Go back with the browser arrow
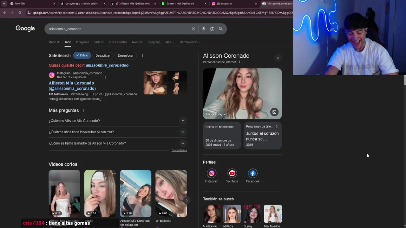 pyautogui.click(x=4, y=13)
